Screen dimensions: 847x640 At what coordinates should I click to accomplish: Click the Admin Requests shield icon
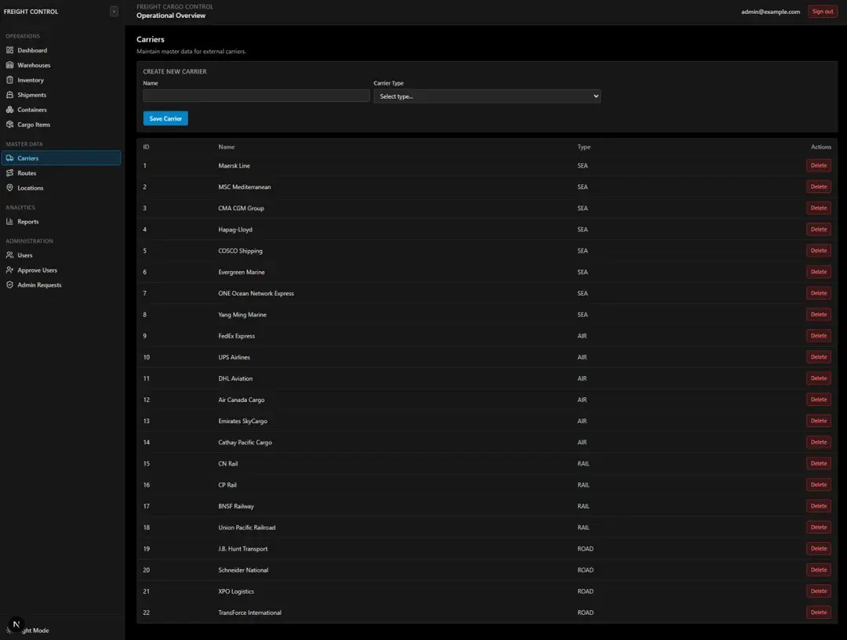pyautogui.click(x=9, y=284)
